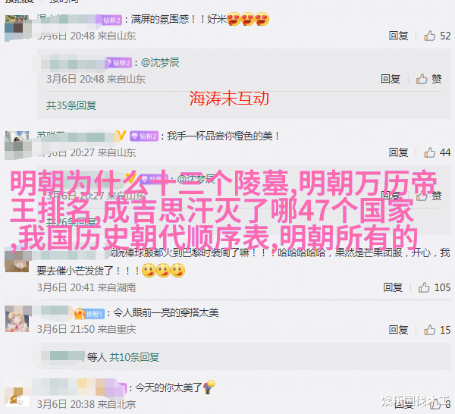Like the comment with 15 likes
The width and height of the screenshot is (455, 414).
tap(430, 330)
